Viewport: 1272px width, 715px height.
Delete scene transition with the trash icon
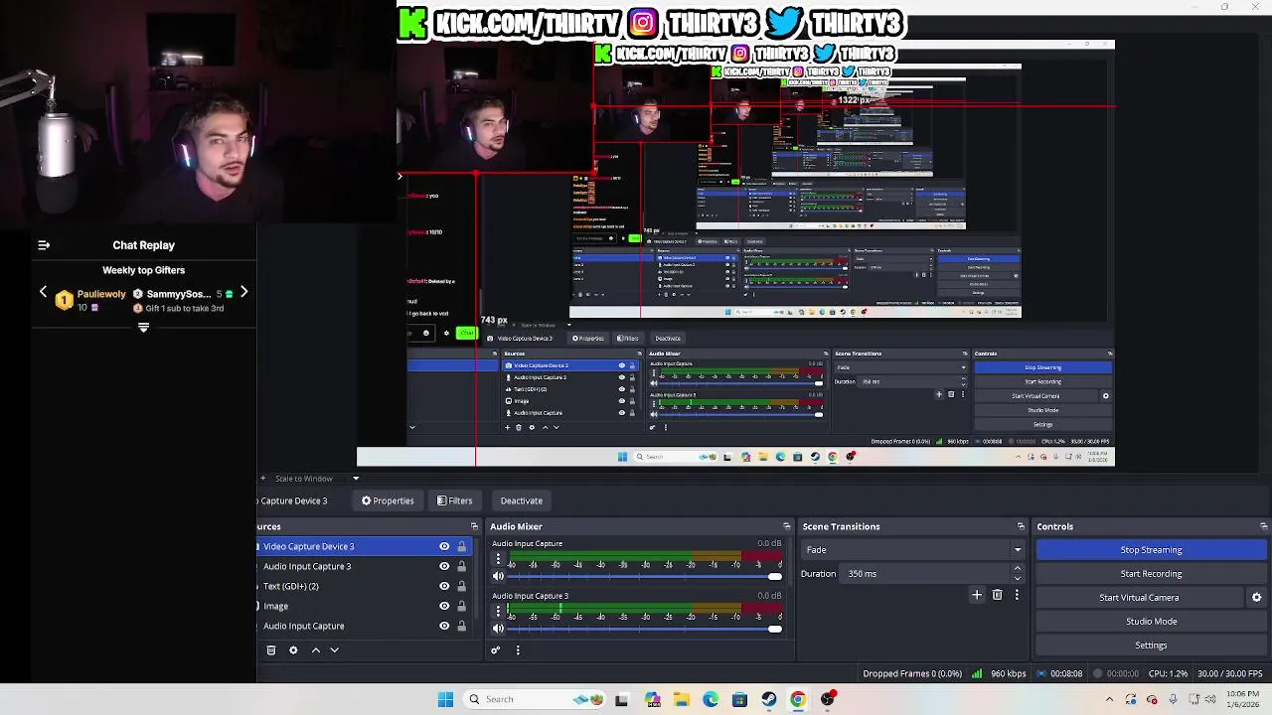click(998, 595)
